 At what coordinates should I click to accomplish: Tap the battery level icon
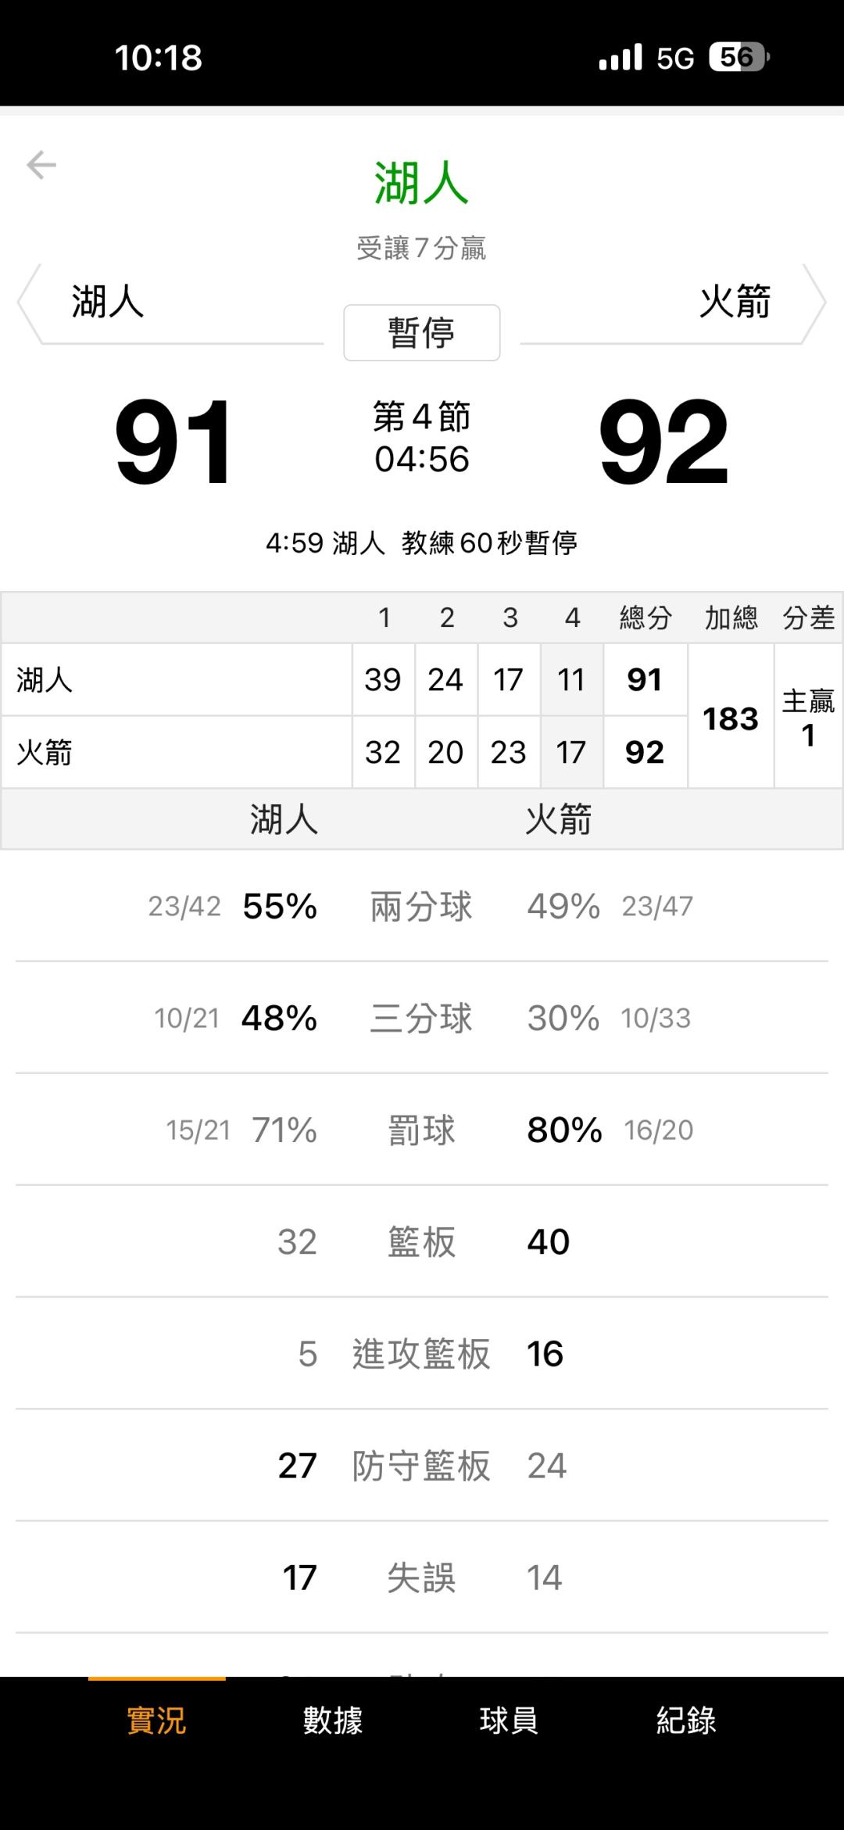tap(739, 57)
